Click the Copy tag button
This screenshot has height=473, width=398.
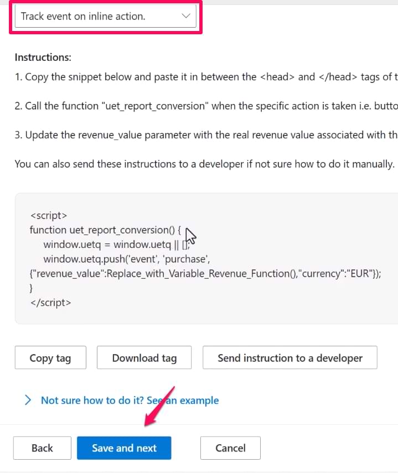coord(50,358)
